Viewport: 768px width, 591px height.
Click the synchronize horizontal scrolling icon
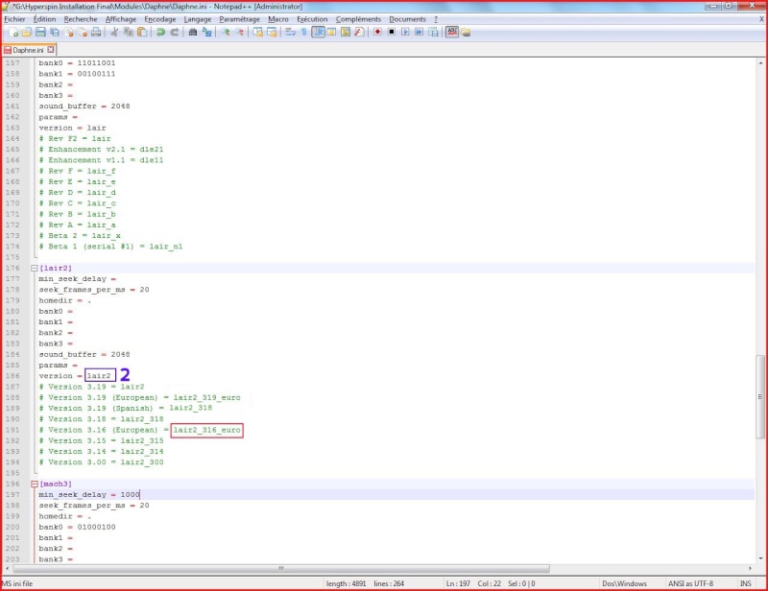point(272,33)
